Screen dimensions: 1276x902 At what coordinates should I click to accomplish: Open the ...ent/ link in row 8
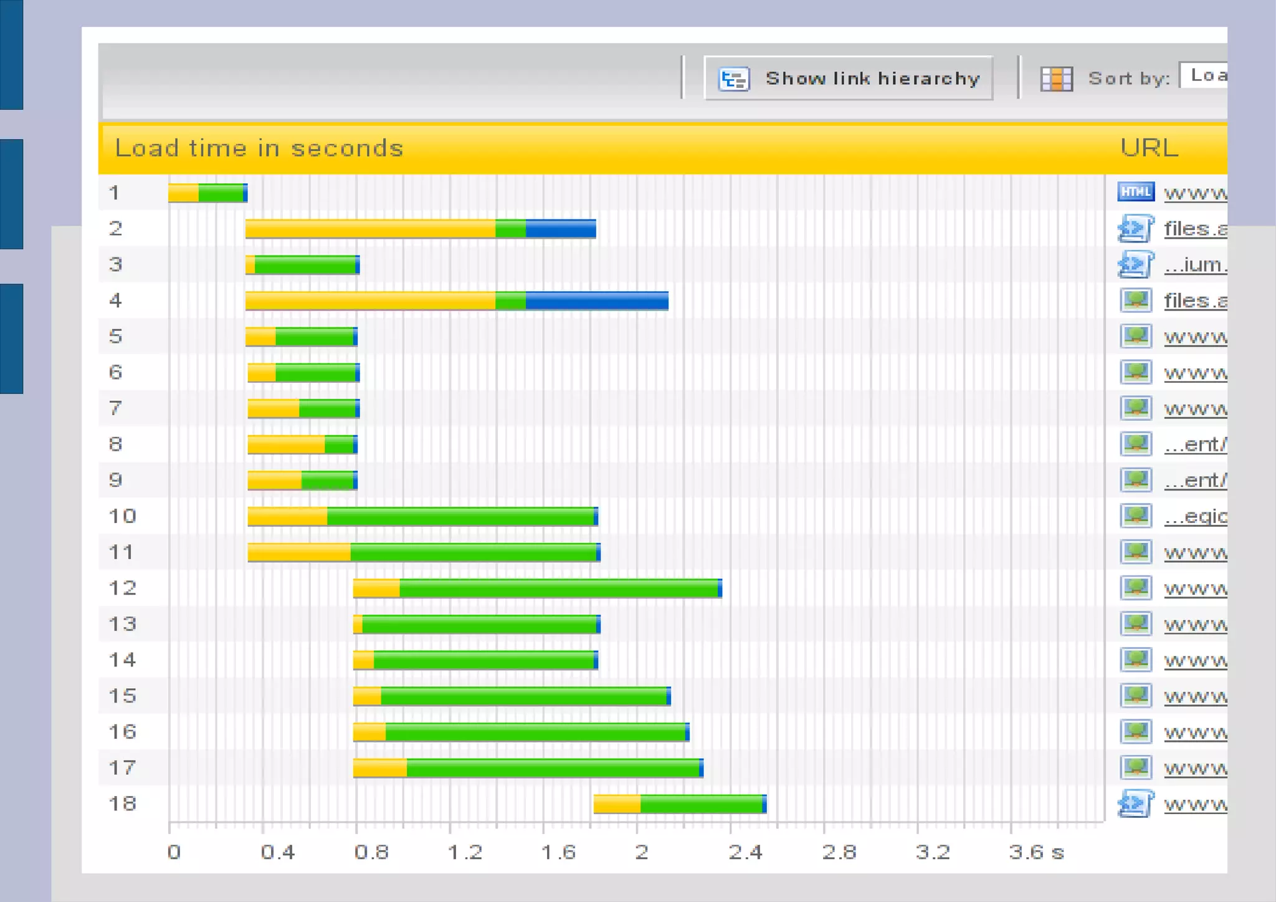[1195, 444]
